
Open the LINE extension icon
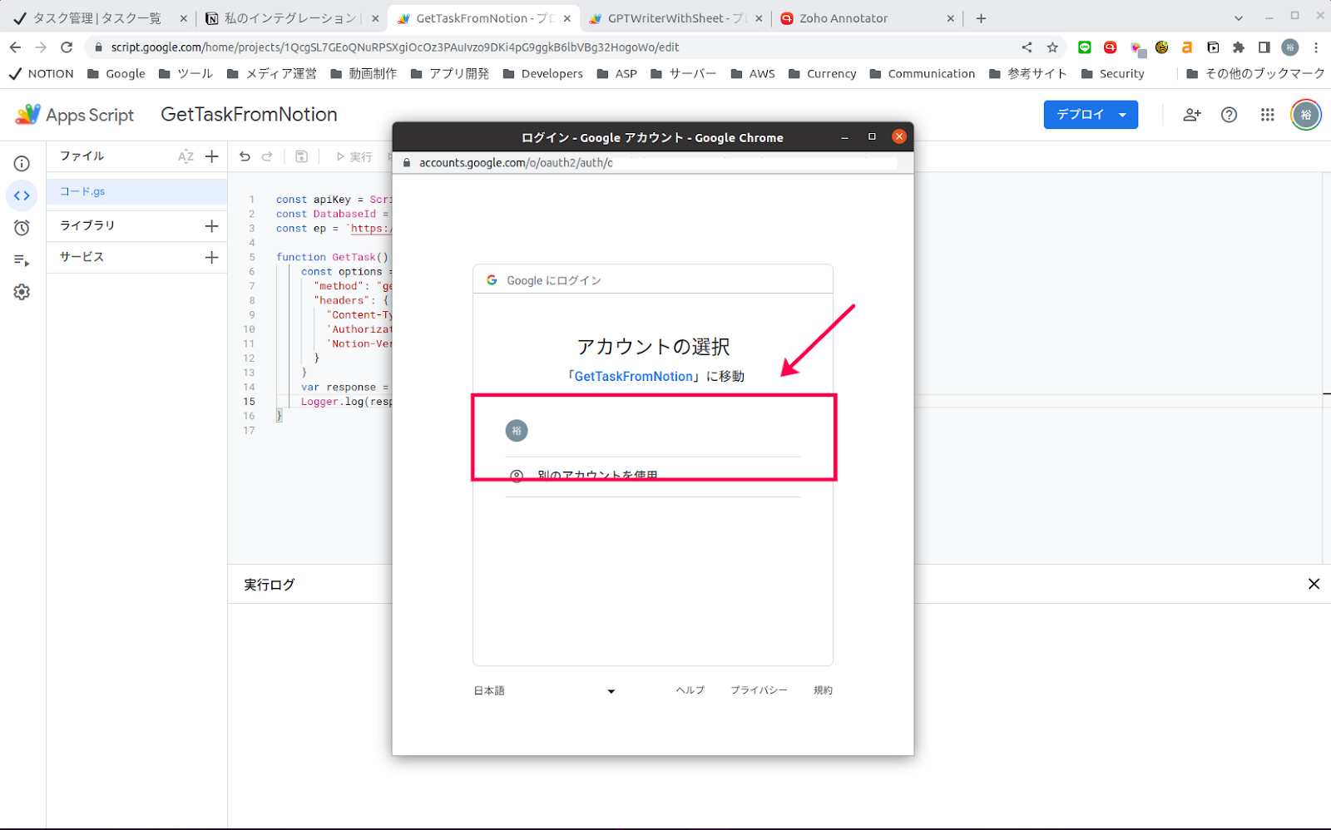point(1085,47)
